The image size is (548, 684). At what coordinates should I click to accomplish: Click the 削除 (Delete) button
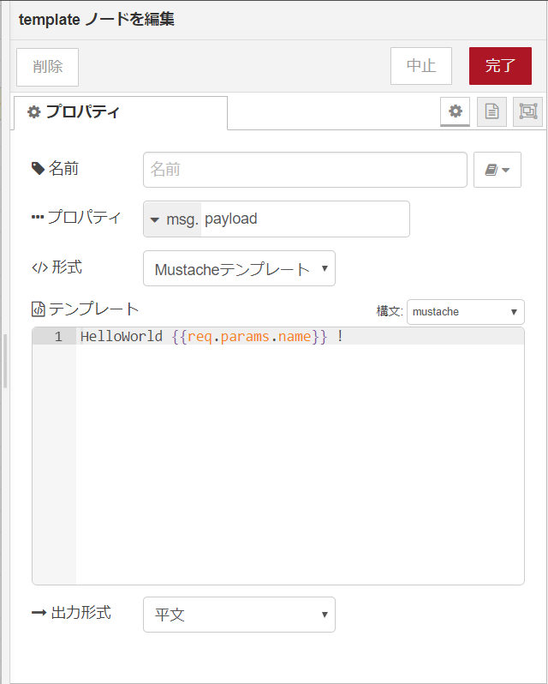[47, 67]
